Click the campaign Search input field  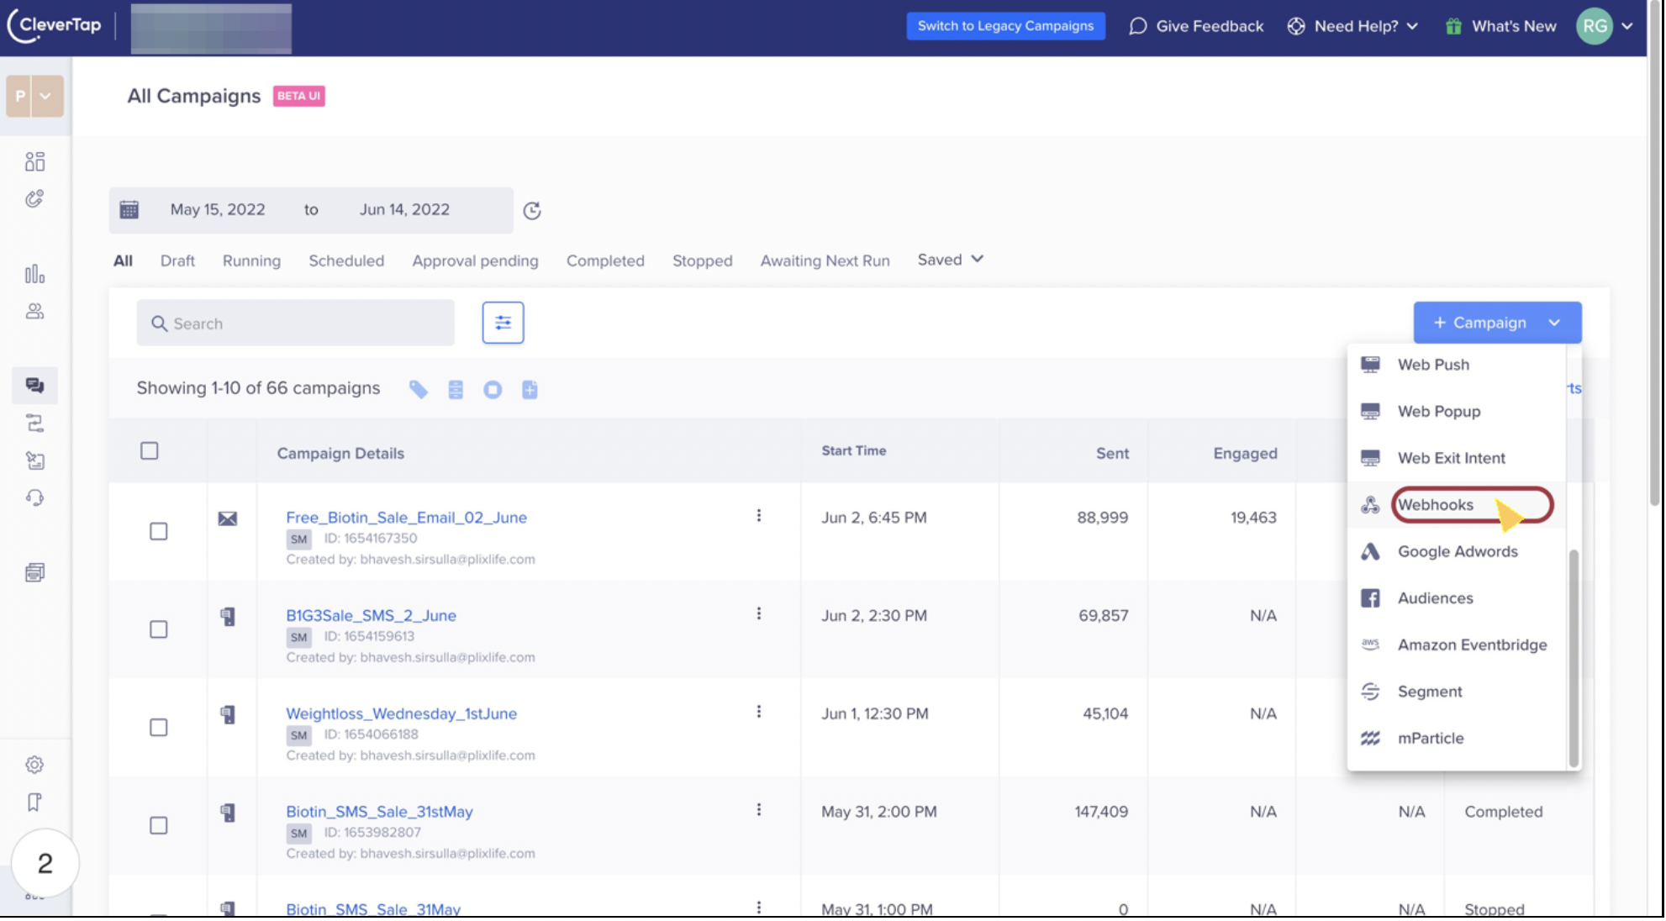(295, 323)
